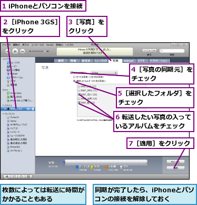
Task: Toggle the shuffle button at bottom
Action: pos(14,176)
